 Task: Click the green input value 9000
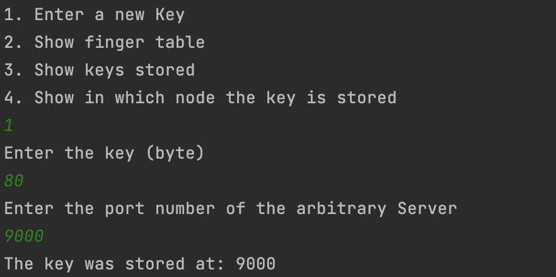[24, 236]
